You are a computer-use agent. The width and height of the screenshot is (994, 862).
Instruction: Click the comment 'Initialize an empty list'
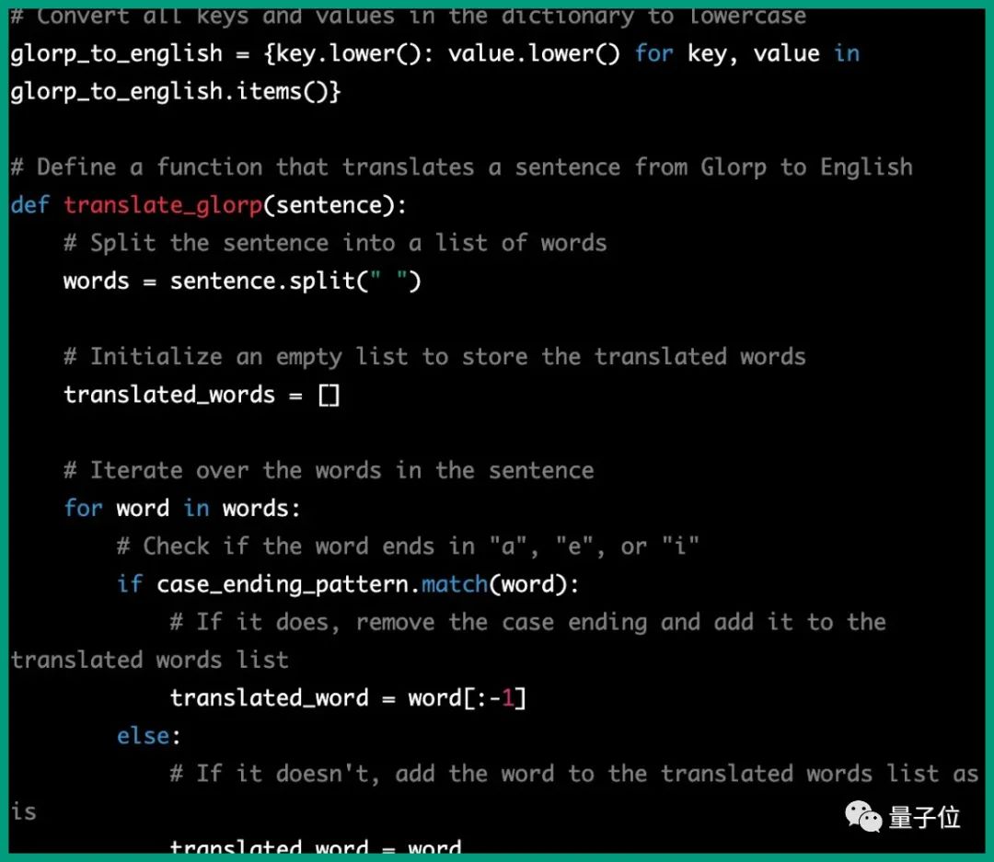pyautogui.click(x=434, y=357)
